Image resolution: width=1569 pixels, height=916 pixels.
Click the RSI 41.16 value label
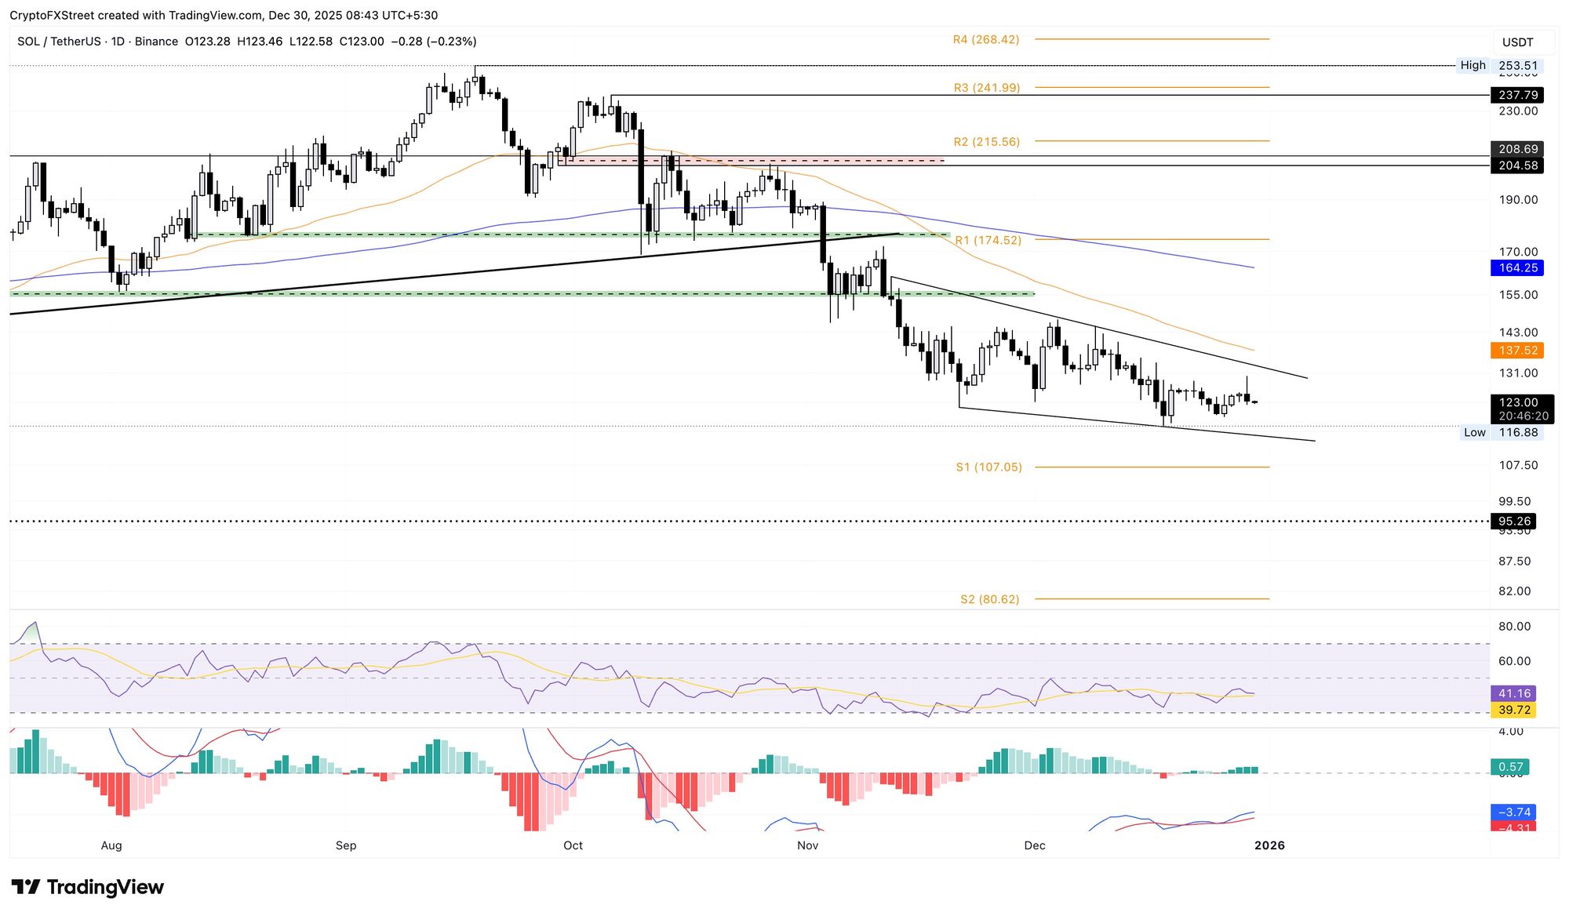pyautogui.click(x=1513, y=694)
